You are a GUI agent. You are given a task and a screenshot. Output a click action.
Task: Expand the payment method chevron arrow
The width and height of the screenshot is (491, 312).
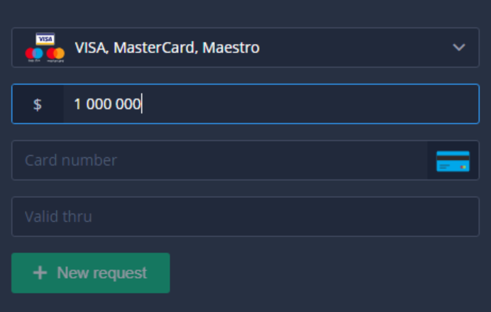point(459,48)
